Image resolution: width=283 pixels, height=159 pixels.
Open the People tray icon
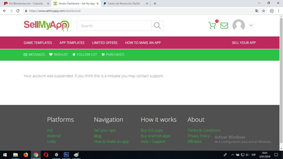[225, 155]
